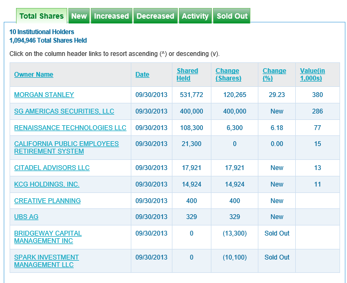Image resolution: width=347 pixels, height=283 pixels.
Task: Open Spark Investment Management LLC link
Action: [x=46, y=261]
